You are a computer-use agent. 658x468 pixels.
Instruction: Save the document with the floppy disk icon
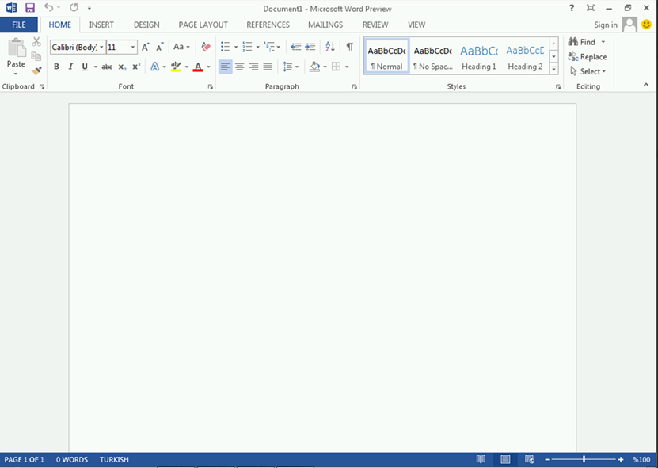point(30,8)
